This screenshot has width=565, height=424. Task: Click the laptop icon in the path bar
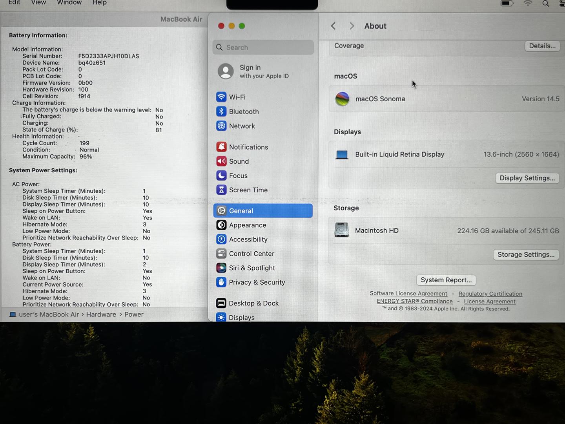(13, 314)
